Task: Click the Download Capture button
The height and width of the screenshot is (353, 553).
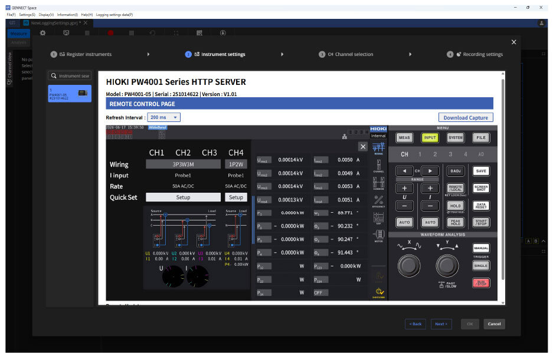Action: coord(466,118)
